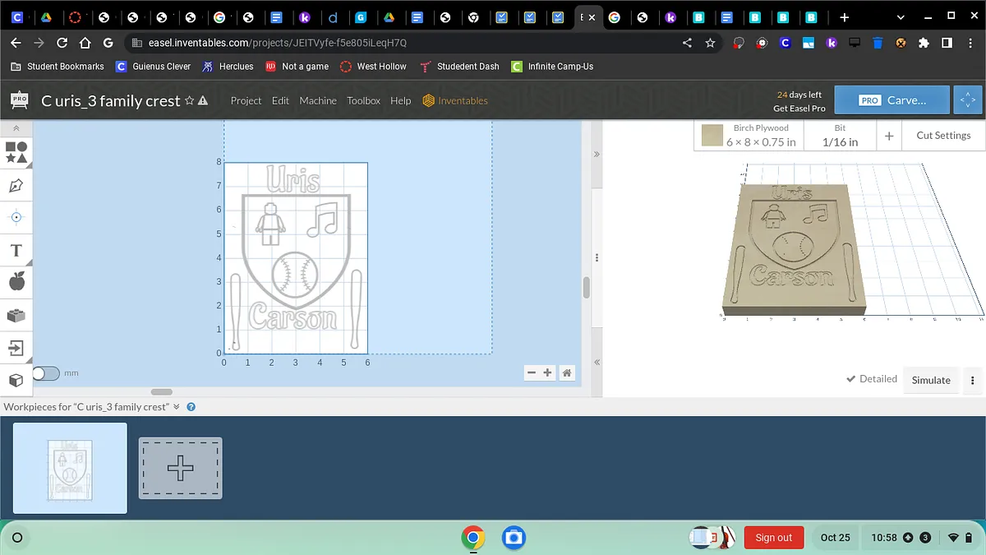Toggle the inch/mm unit switch
Image resolution: width=986 pixels, height=555 pixels.
tap(46, 373)
